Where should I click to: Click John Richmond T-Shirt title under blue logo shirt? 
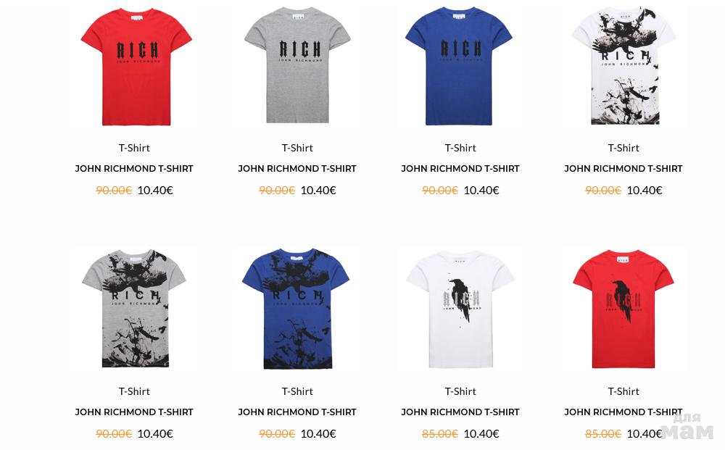coord(460,169)
